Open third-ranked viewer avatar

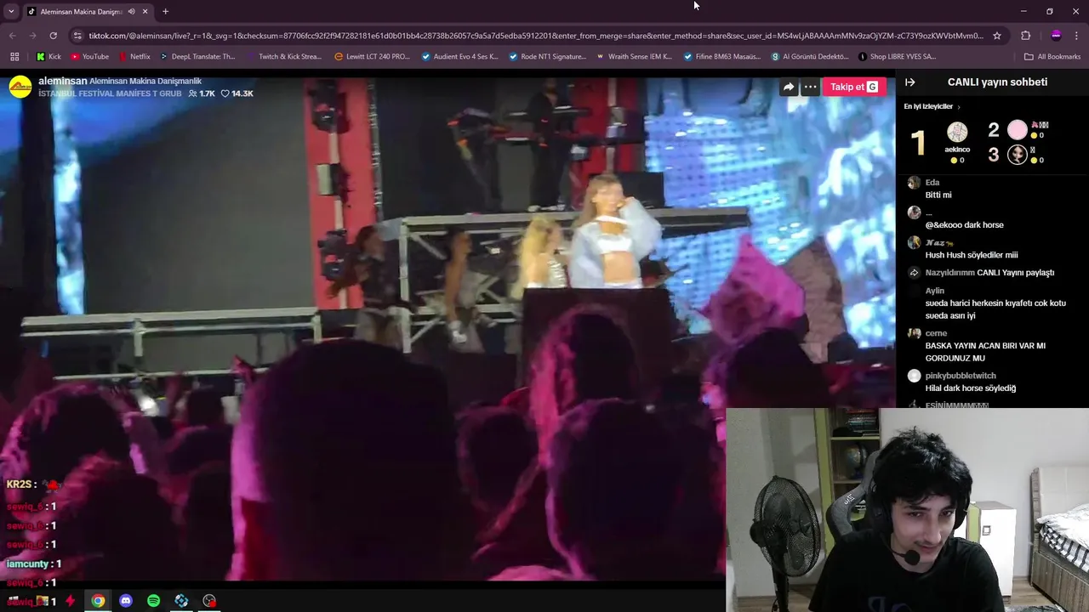point(1018,155)
